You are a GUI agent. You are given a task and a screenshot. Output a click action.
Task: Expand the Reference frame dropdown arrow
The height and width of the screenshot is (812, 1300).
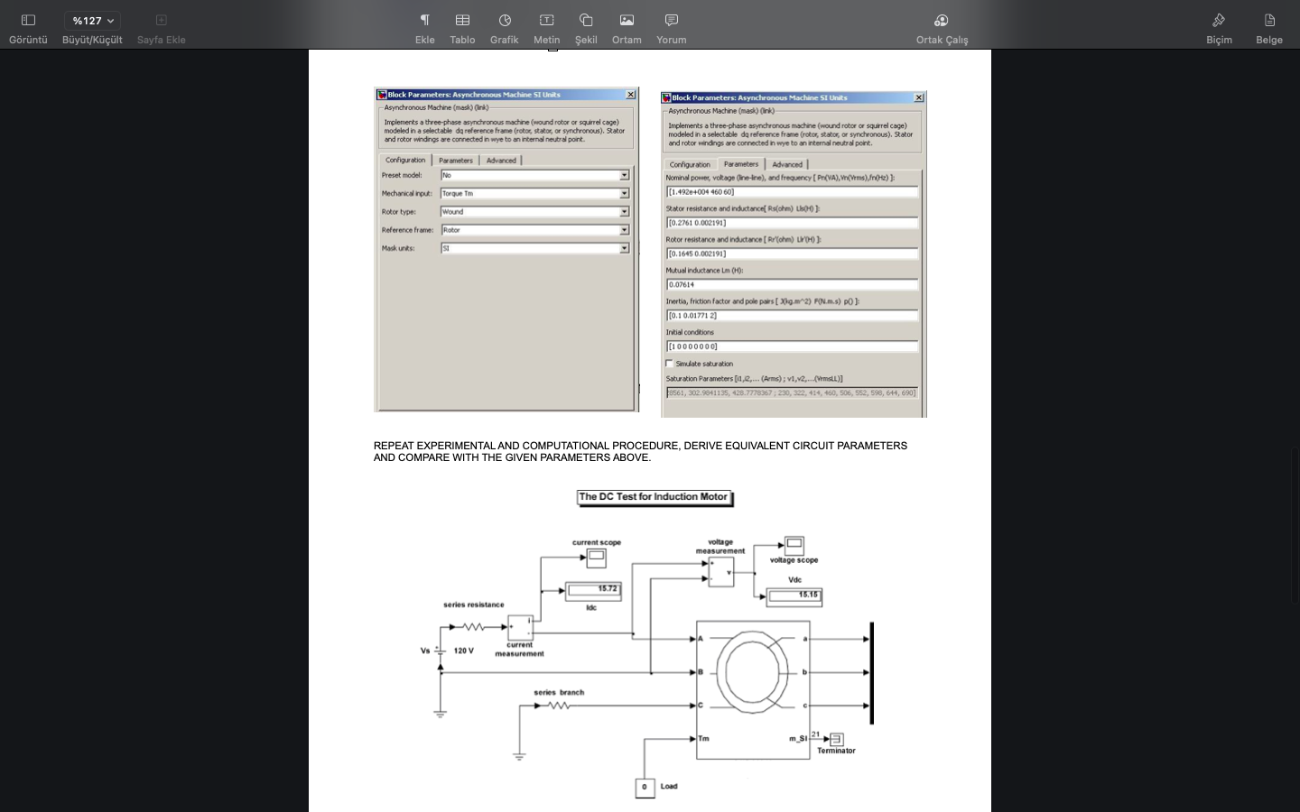pos(624,230)
